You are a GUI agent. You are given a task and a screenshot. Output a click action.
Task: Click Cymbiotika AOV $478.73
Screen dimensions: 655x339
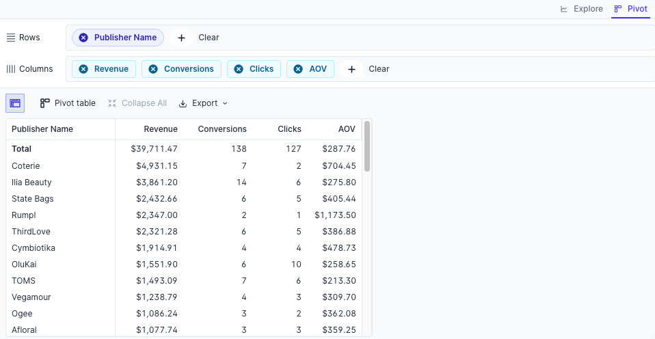[x=339, y=247]
